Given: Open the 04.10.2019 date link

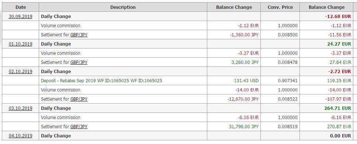Looking at the screenshot, I should (21, 136).
